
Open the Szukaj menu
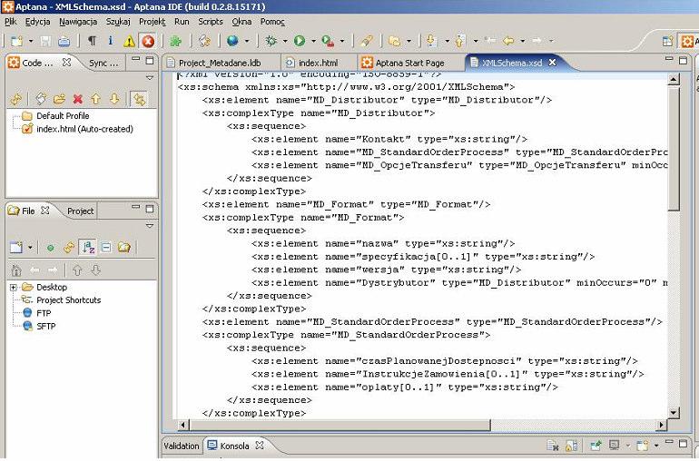point(118,22)
